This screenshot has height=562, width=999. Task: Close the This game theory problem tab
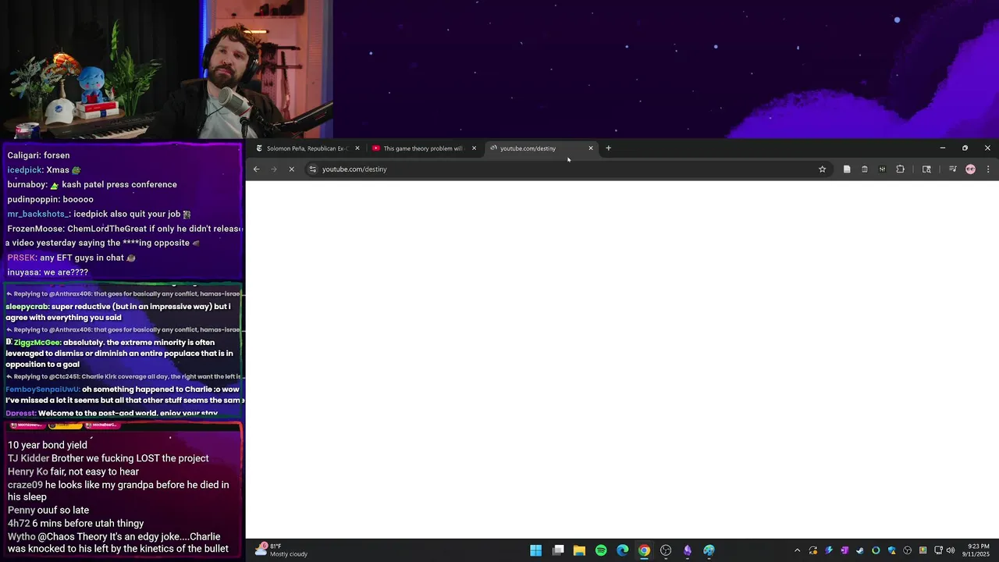(x=474, y=148)
